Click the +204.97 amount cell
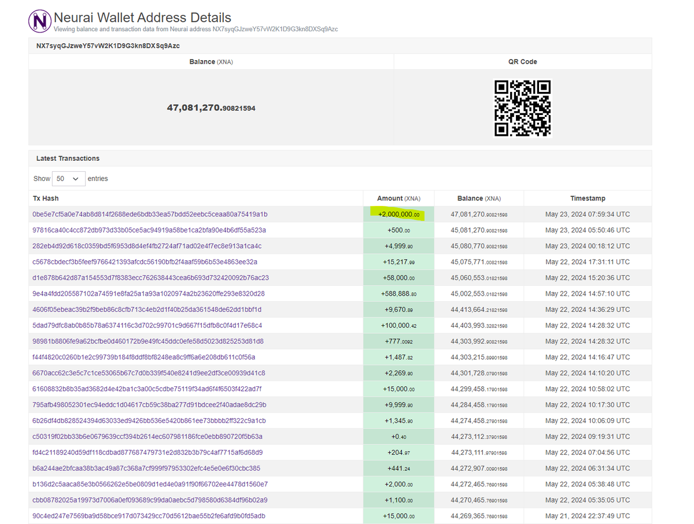 398,453
